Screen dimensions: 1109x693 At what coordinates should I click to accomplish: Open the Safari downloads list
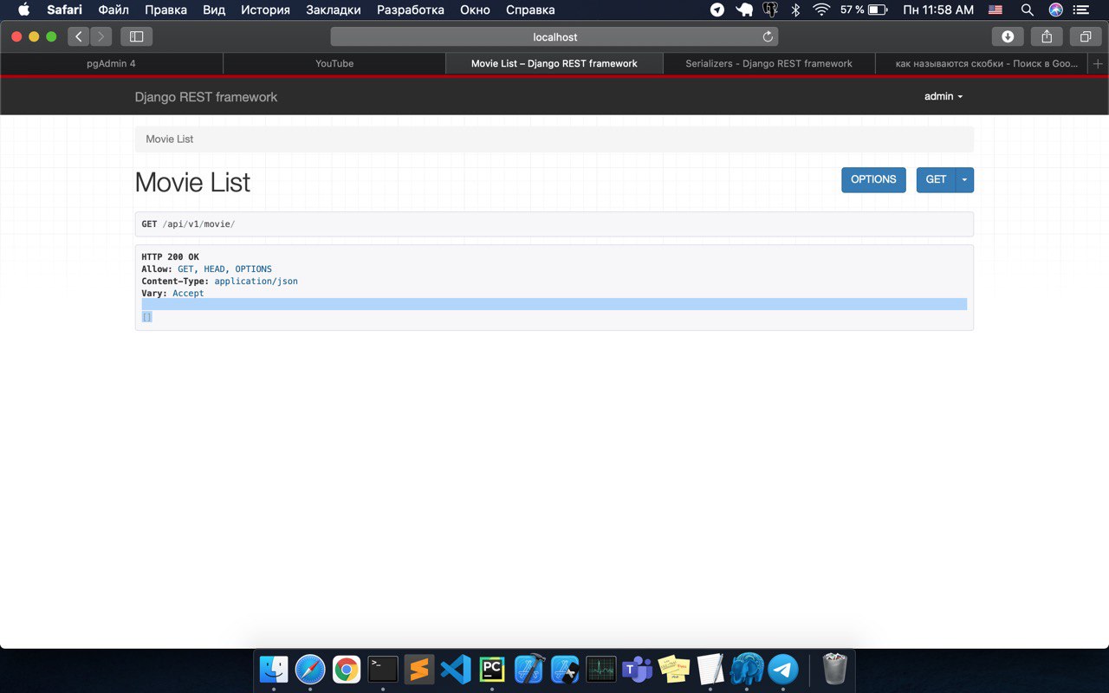pyautogui.click(x=1008, y=36)
